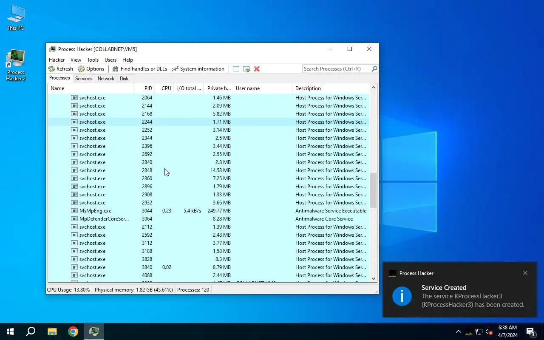This screenshot has width=544, height=340.
Task: Click the process list scrollbar thumb
Action: (x=374, y=190)
